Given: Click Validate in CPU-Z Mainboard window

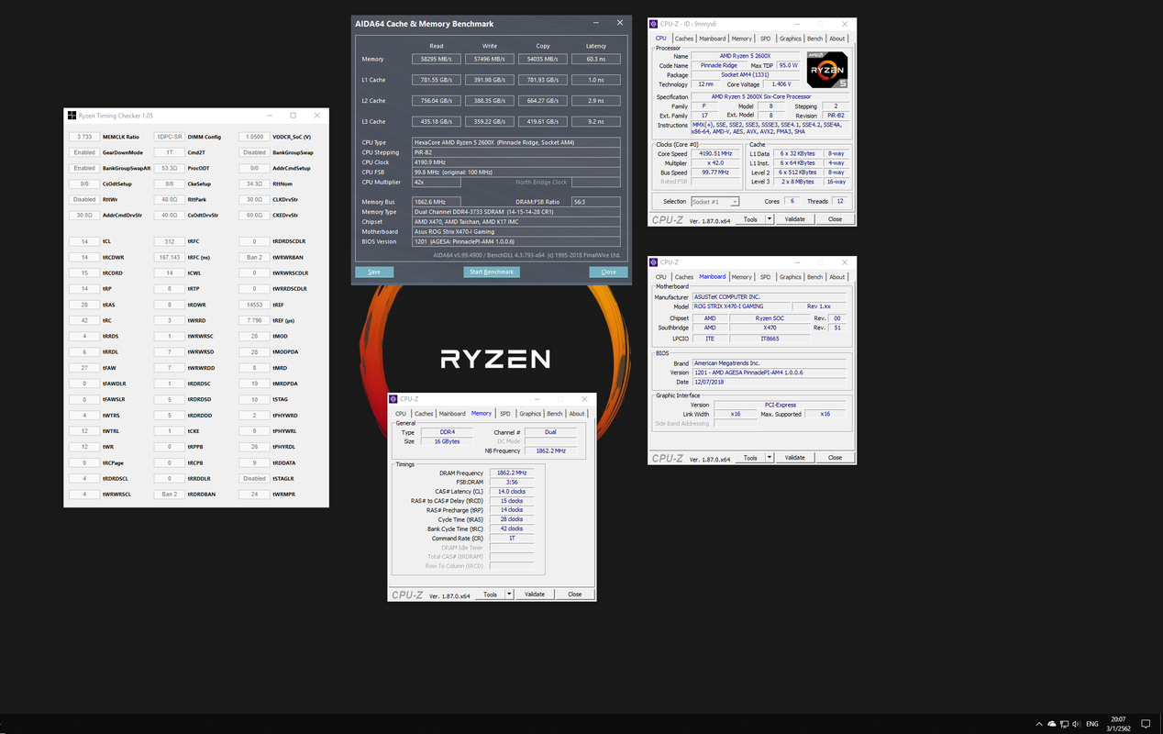Looking at the screenshot, I should (x=795, y=457).
